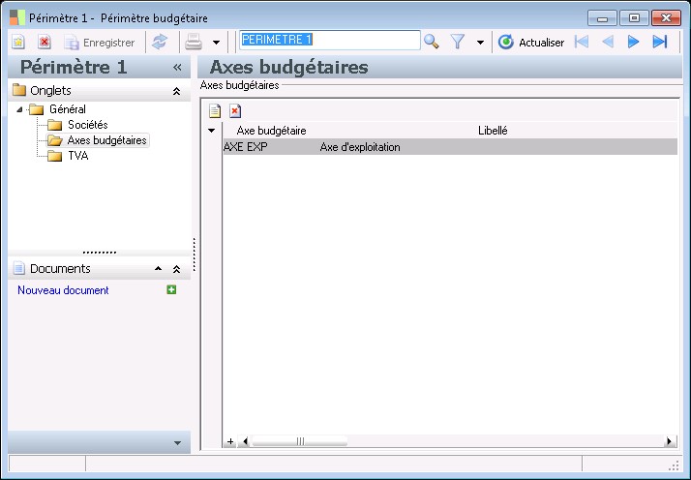Screen dimensions: 691x480
Task: Delete the selected budget axis row icon
Action: click(x=235, y=110)
